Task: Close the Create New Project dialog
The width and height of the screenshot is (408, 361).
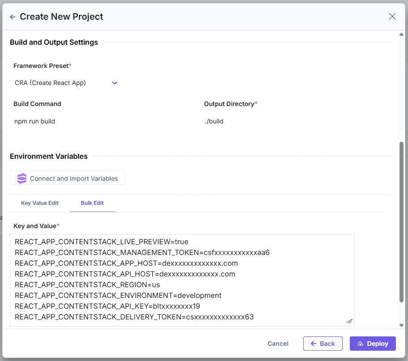Action: click(392, 17)
